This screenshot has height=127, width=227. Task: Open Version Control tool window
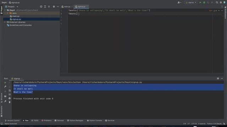12,121
